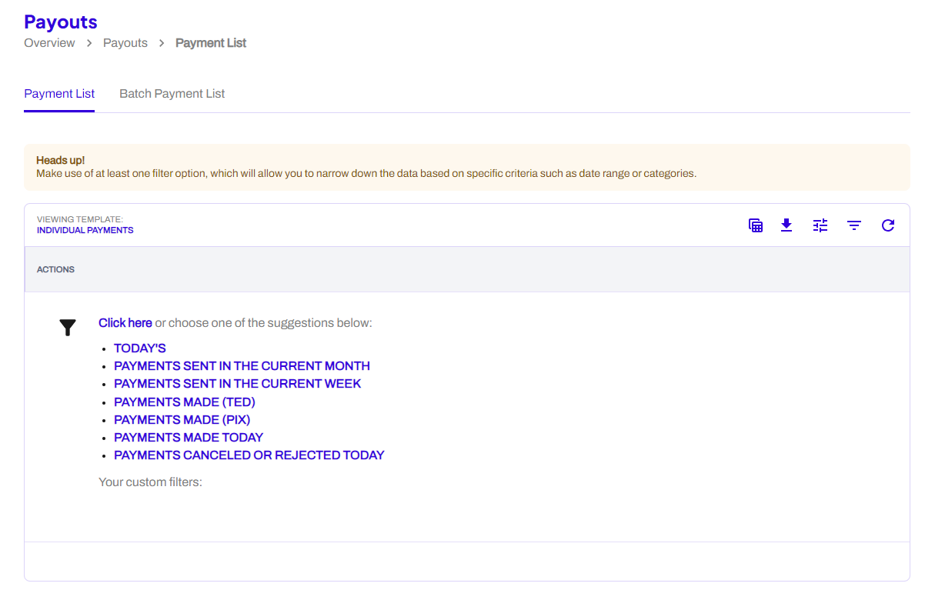Screen dimensions: 935x600
Task: Go to Overview breadcrumb
Action: click(x=49, y=43)
